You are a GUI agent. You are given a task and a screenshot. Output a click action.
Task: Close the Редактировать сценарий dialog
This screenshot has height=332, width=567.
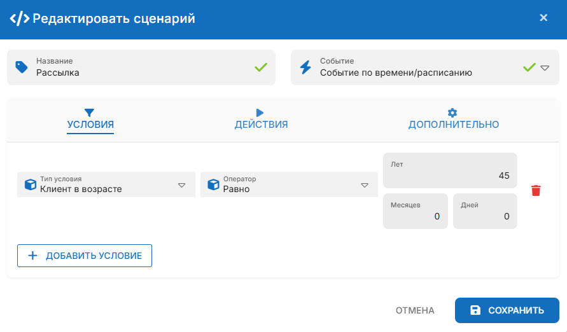tap(543, 18)
